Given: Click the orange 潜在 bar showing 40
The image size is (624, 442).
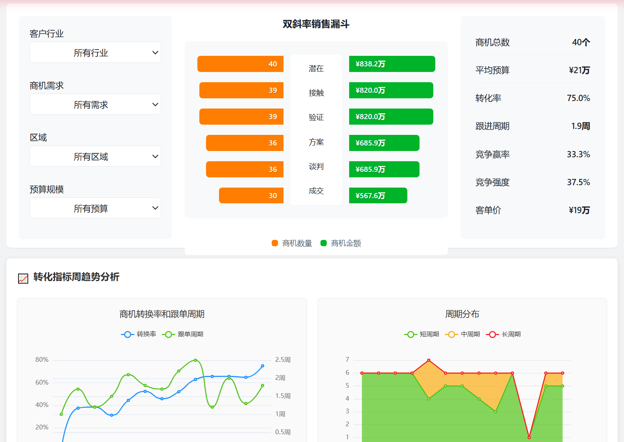Looking at the screenshot, I should [240, 64].
